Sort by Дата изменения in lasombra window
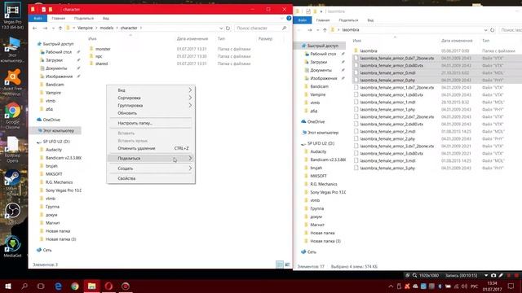Image resolution: width=522 pixels, height=293 pixels. tap(457, 41)
